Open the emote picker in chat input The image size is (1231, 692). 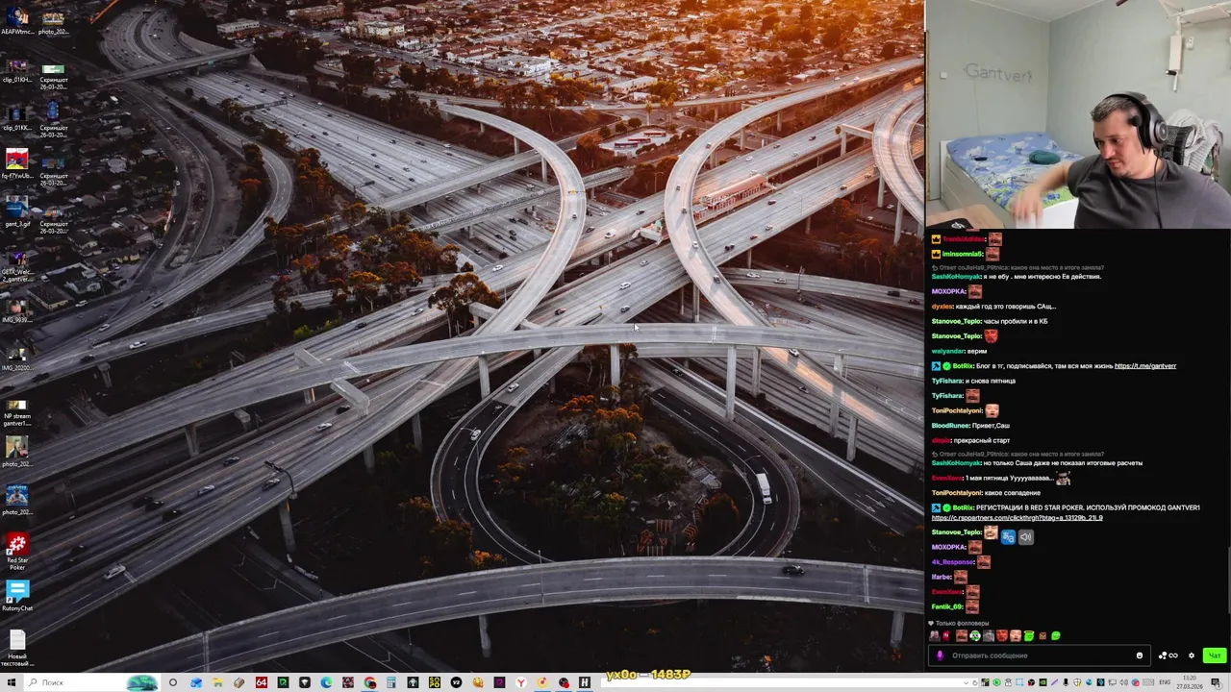tap(1140, 655)
